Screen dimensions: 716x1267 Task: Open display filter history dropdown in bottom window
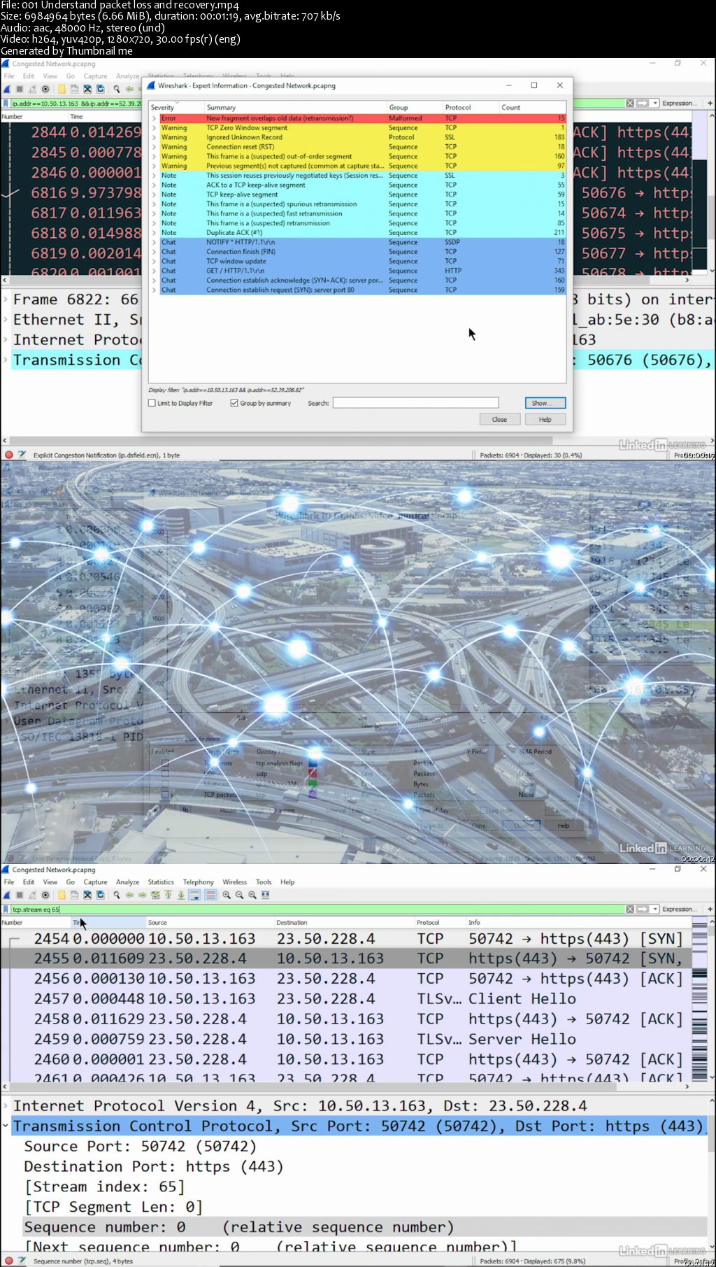pos(655,909)
